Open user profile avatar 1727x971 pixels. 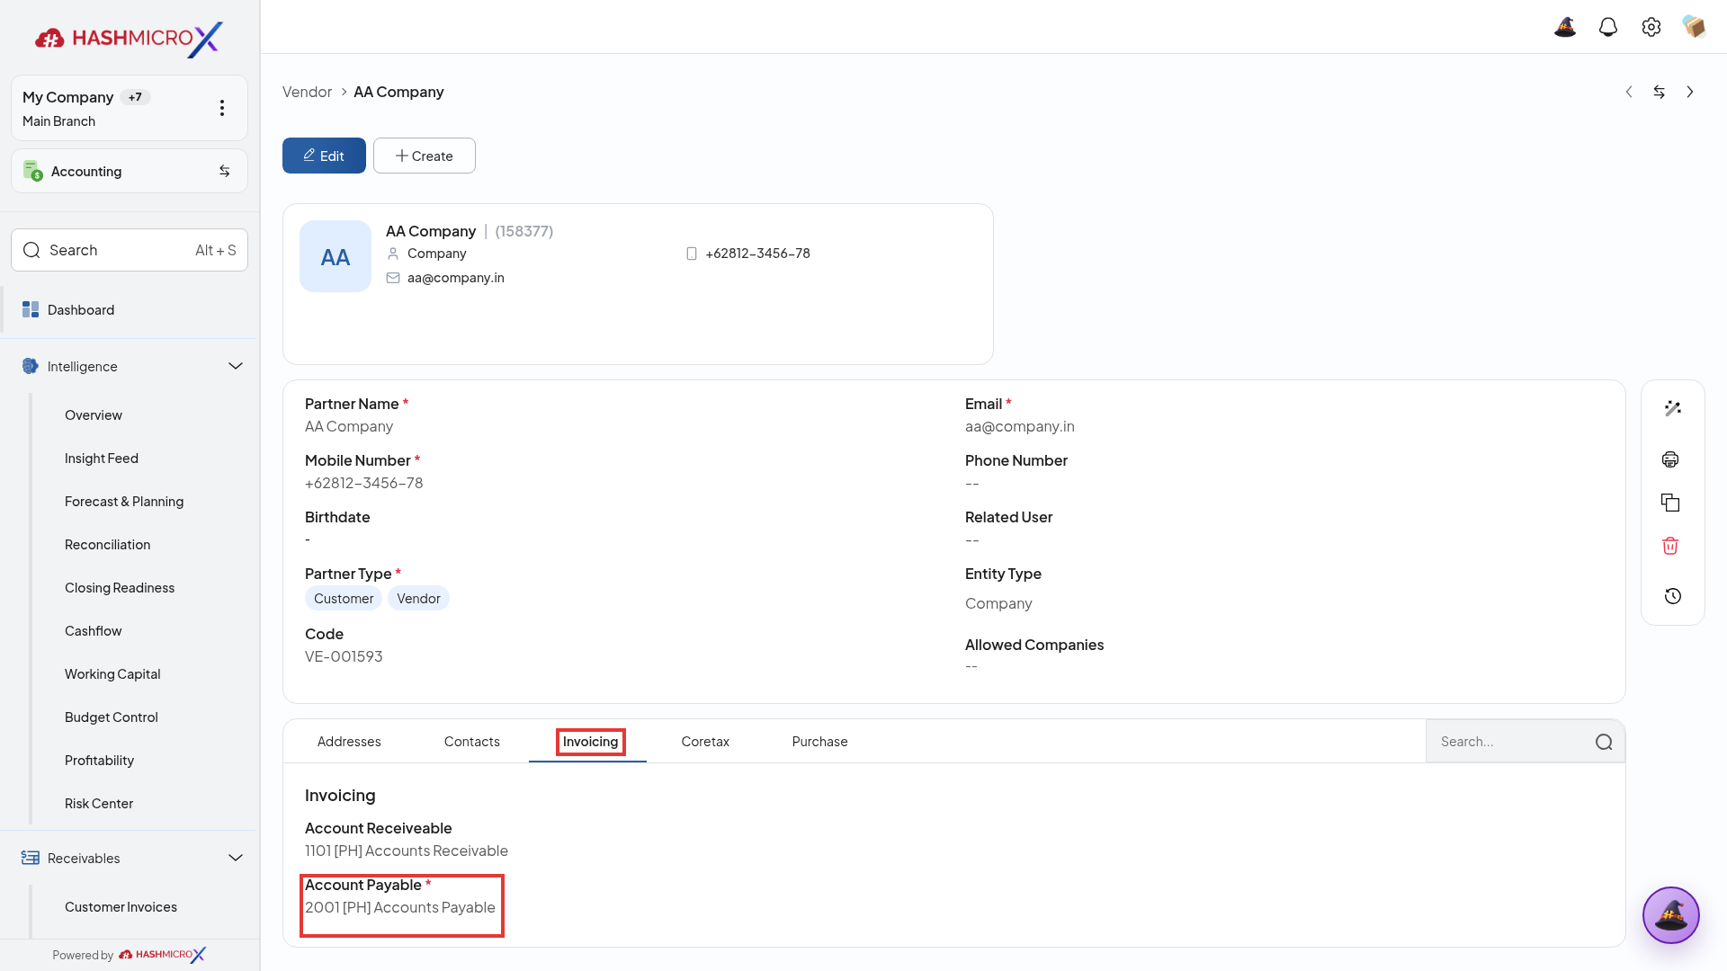click(x=1695, y=27)
